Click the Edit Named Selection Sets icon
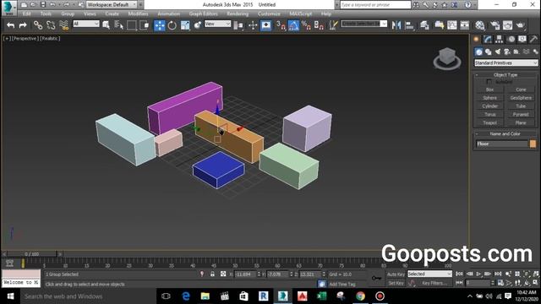This screenshot has height=304, width=541. tap(333, 25)
